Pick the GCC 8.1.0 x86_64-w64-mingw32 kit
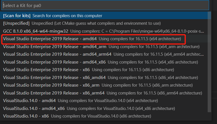Screen dimensions: 217x124 [105, 31]
